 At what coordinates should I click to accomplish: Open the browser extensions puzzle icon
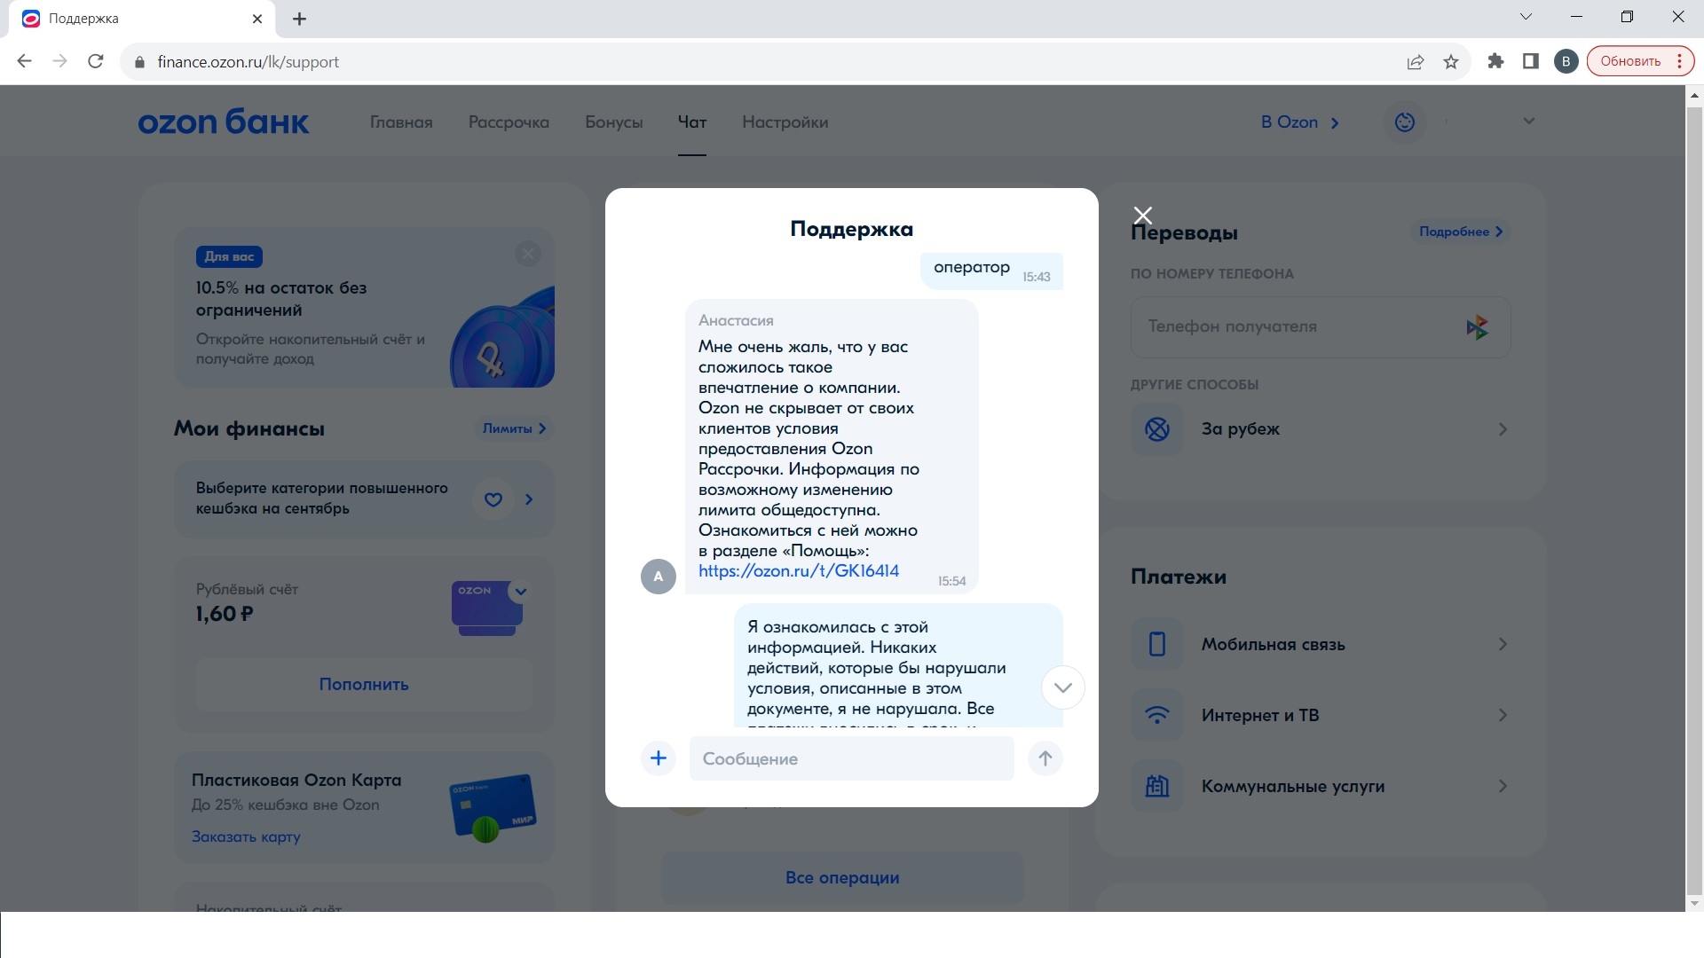[x=1496, y=61]
